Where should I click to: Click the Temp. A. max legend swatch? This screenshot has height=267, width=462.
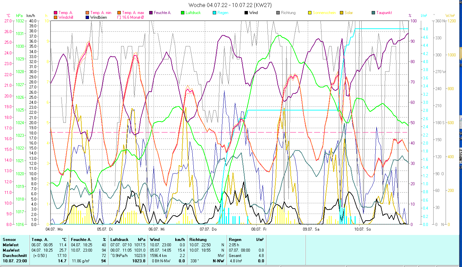(119, 13)
